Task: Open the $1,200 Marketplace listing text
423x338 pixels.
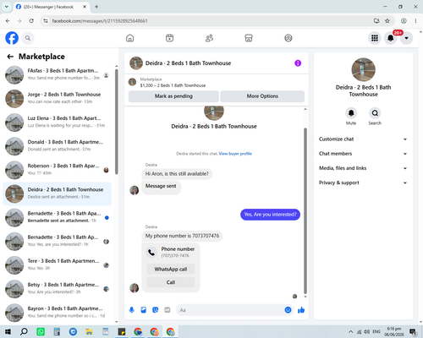Action: tap(173, 85)
